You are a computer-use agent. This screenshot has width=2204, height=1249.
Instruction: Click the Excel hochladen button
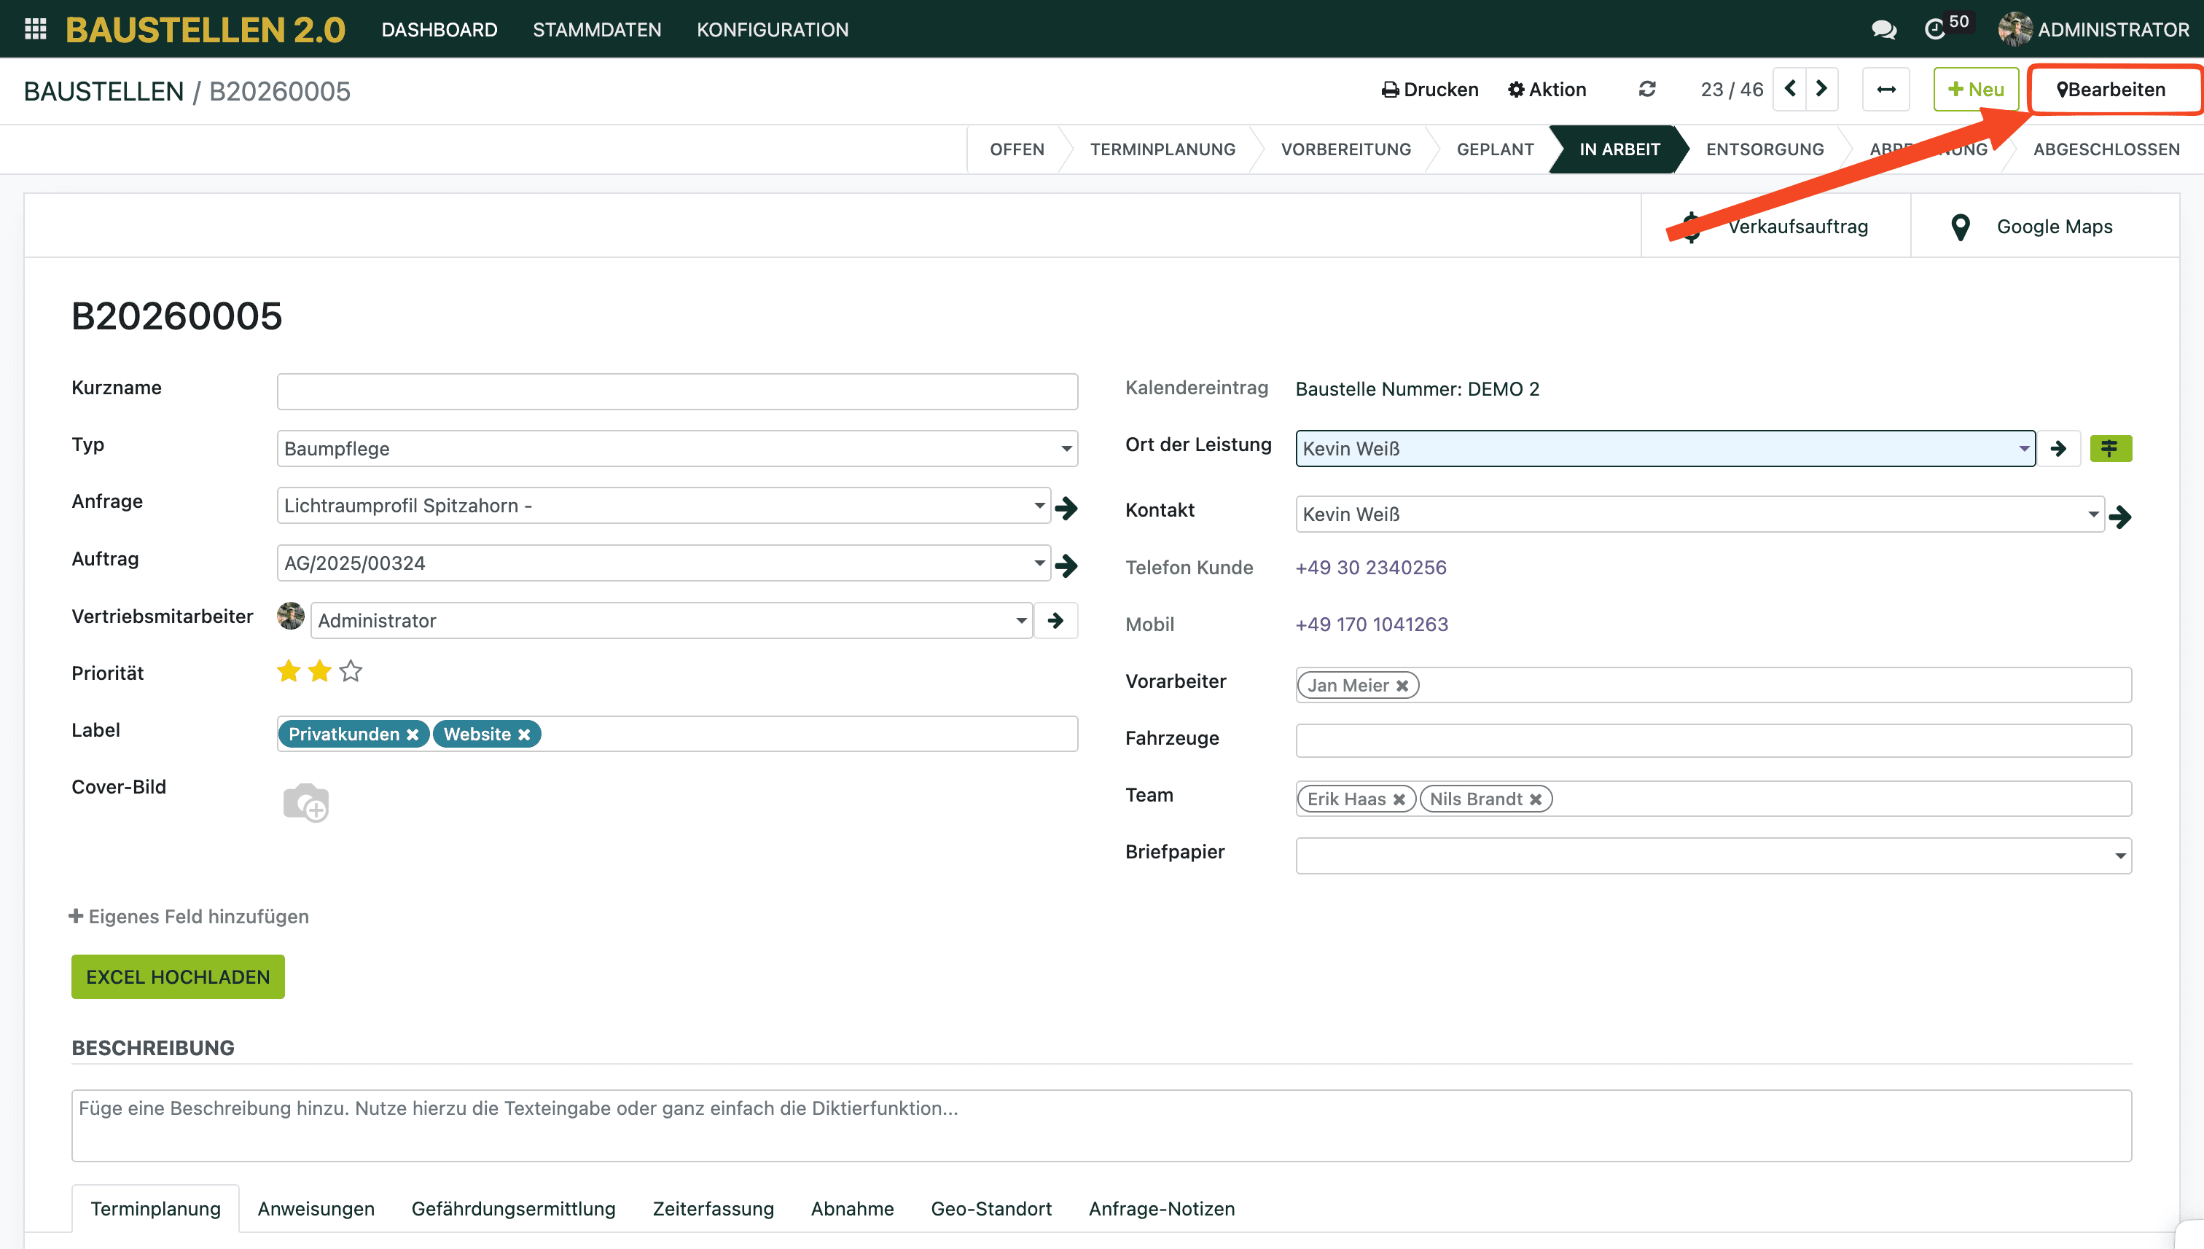pos(178,976)
